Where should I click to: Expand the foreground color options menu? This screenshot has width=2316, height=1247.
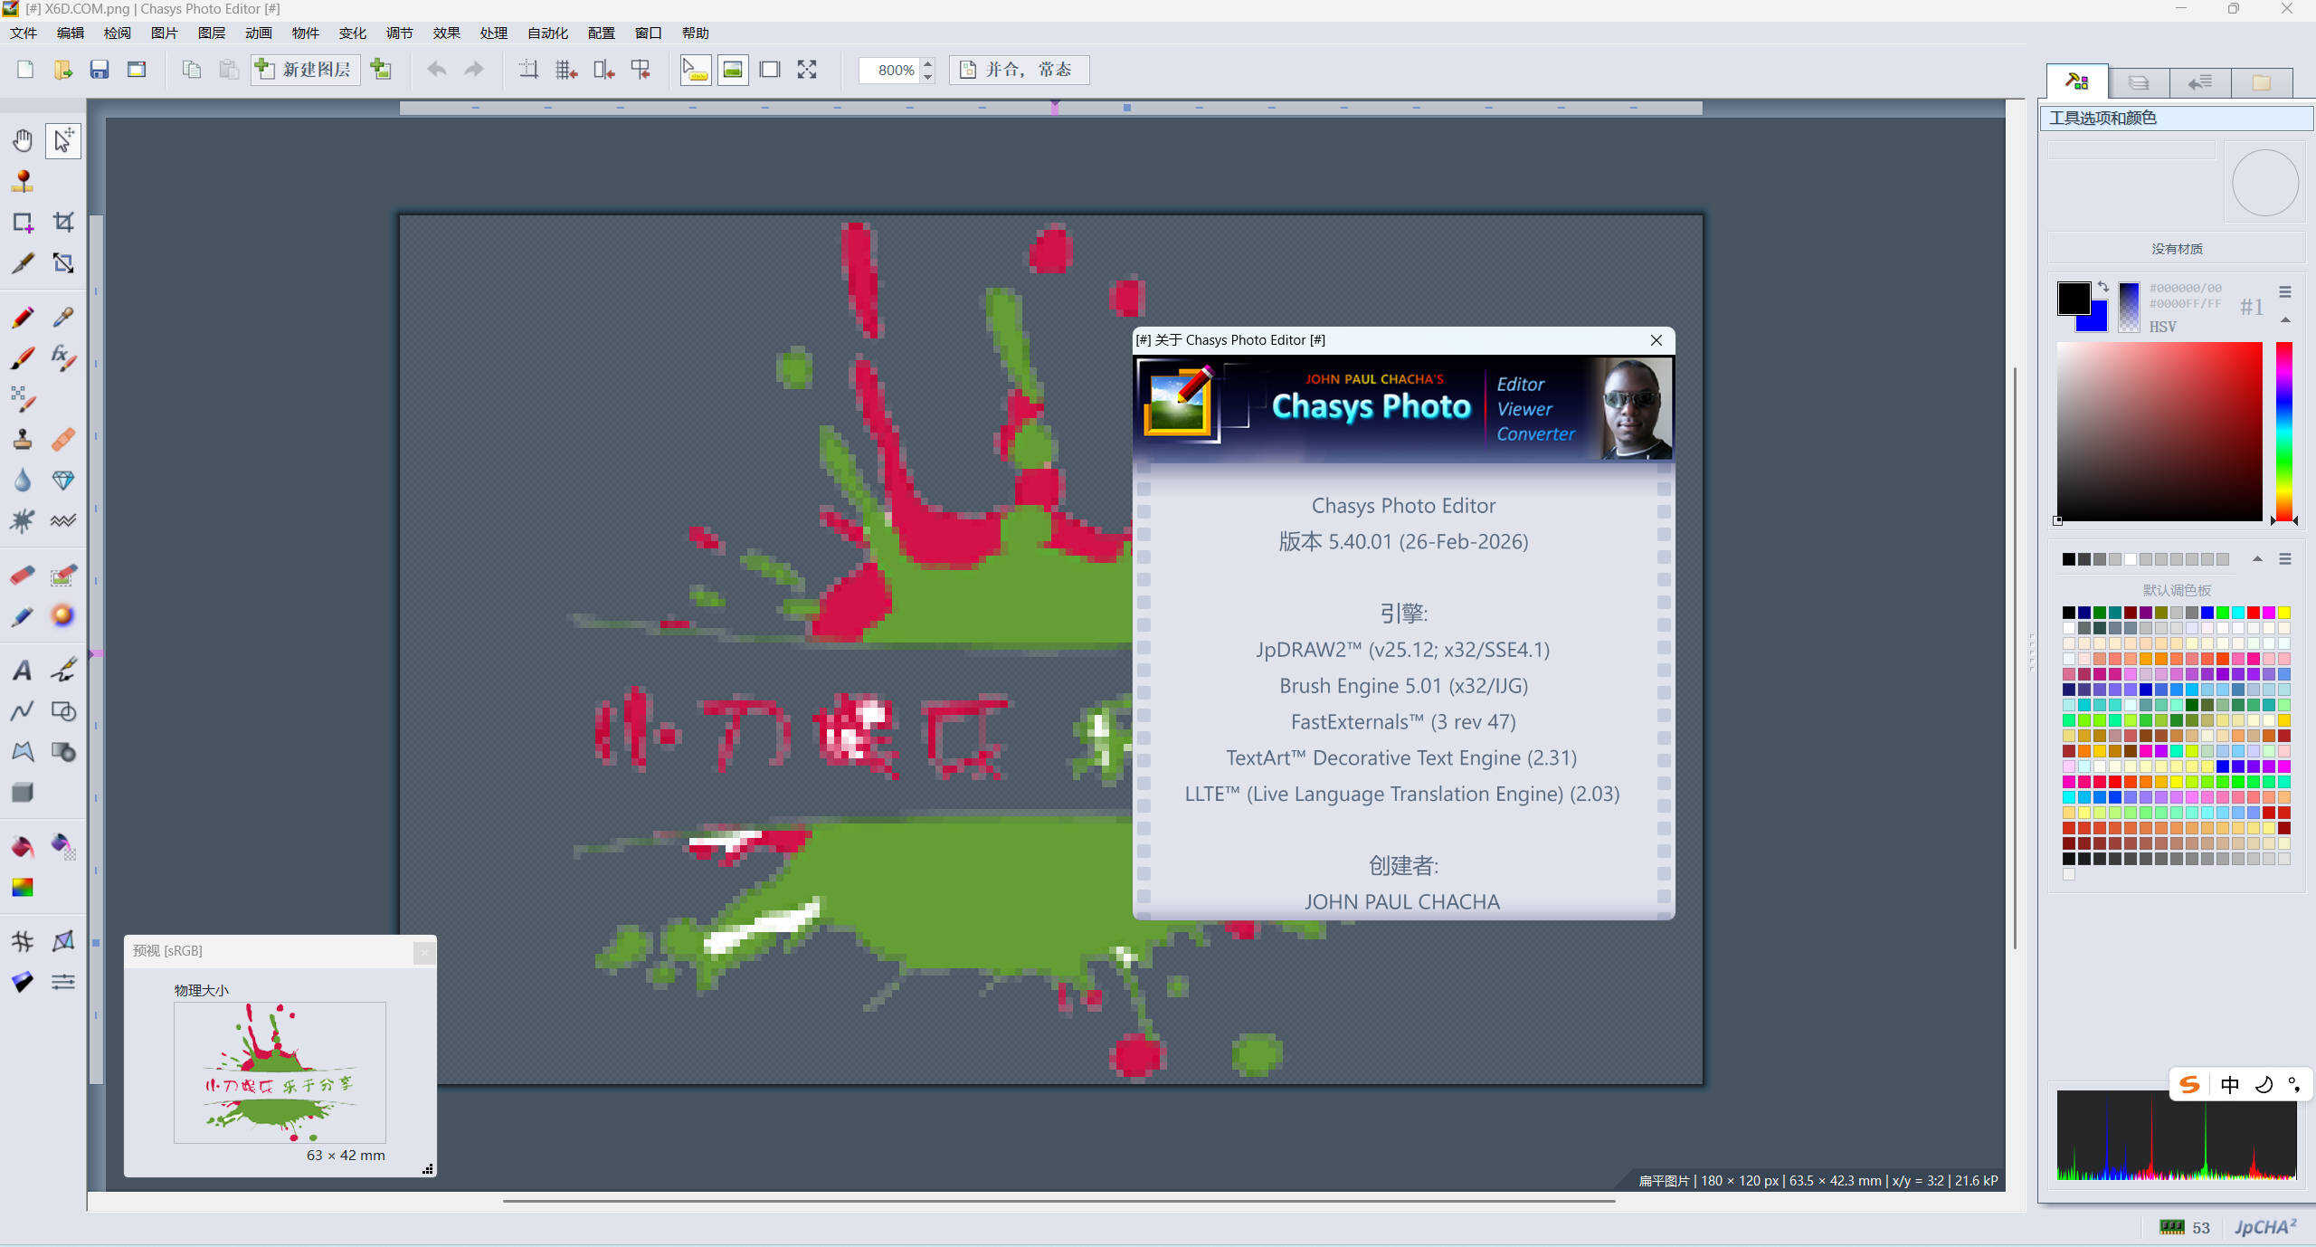(2286, 291)
